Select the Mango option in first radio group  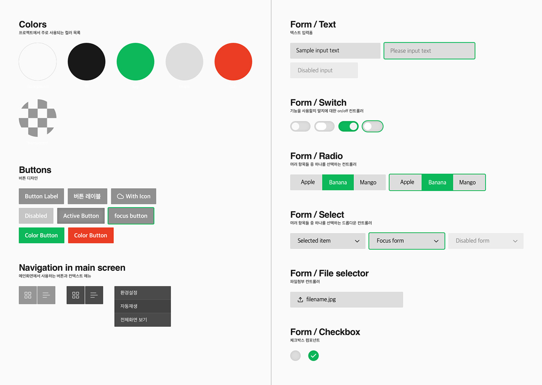pos(368,182)
